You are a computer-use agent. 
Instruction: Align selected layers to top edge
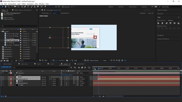tap(170, 23)
